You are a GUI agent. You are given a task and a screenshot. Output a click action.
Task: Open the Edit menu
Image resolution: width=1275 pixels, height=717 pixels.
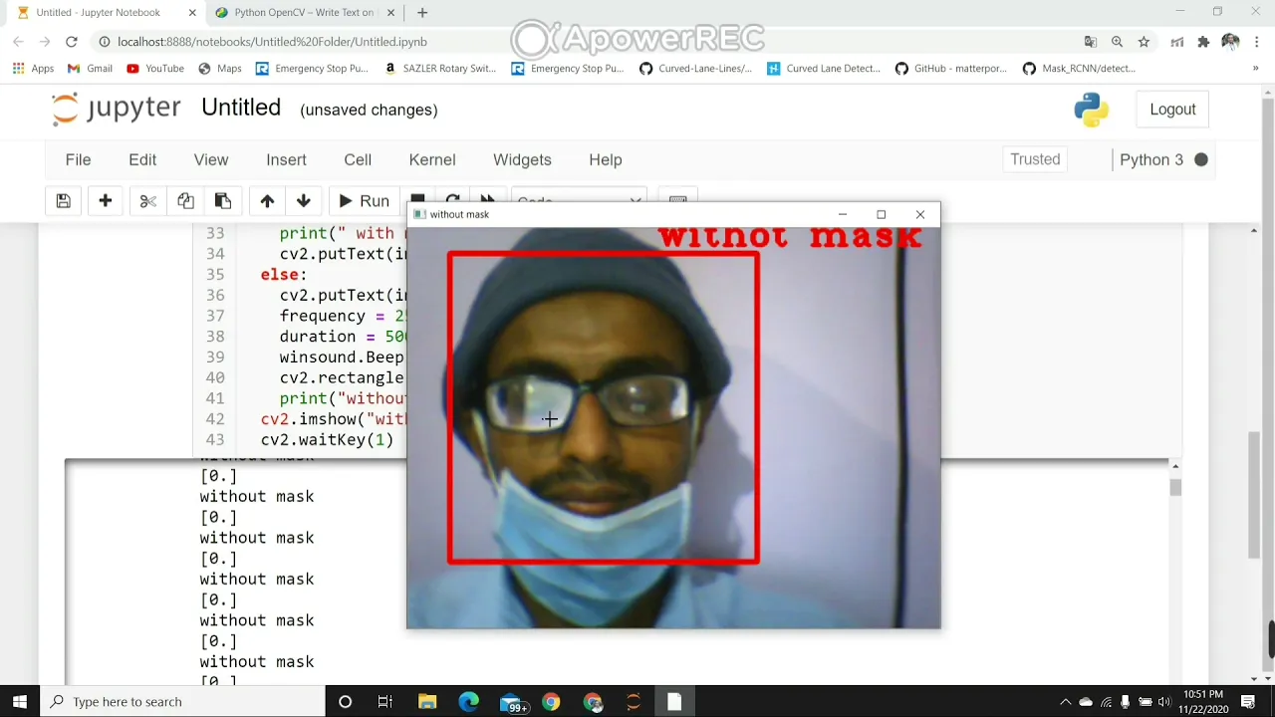pyautogui.click(x=142, y=159)
